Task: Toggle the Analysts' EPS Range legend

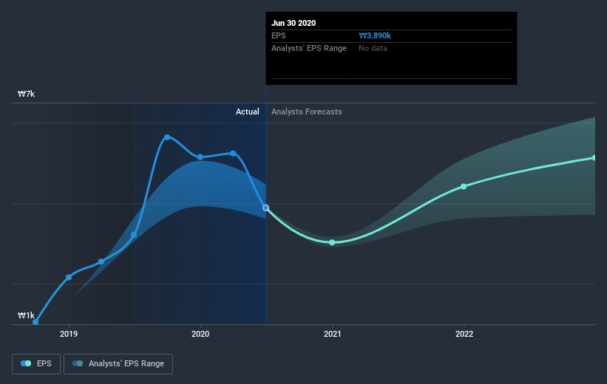Action: (118, 364)
